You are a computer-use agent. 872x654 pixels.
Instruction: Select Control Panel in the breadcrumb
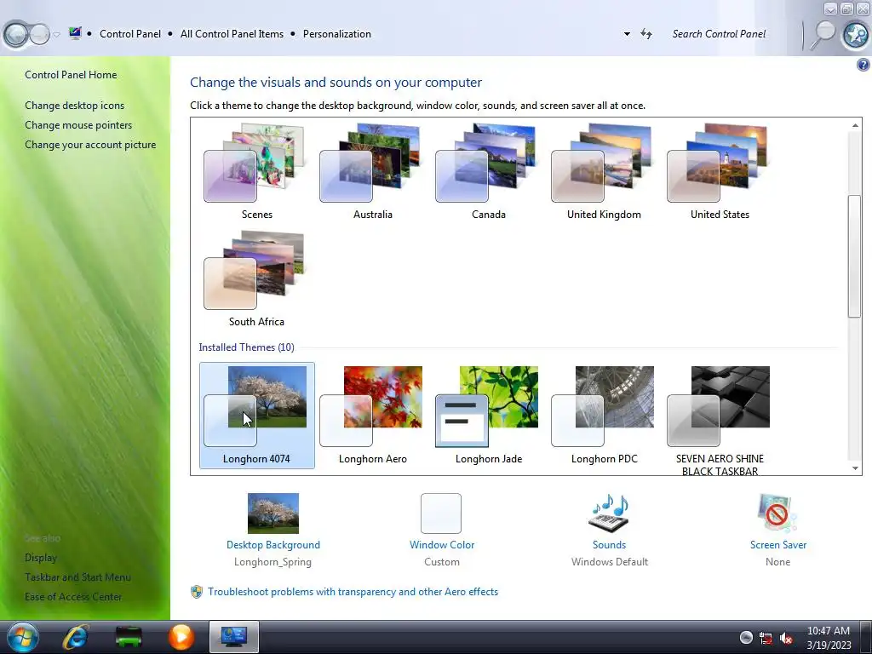[130, 34]
